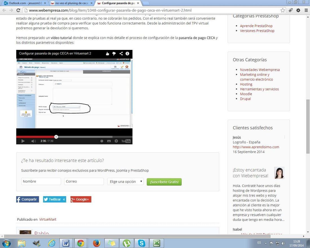Open the Chrome menu hamburger icon
This screenshot has width=310, height=248.
(x=306, y=10)
